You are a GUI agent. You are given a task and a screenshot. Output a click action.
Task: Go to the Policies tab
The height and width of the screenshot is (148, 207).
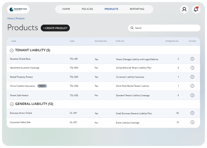click(x=87, y=9)
